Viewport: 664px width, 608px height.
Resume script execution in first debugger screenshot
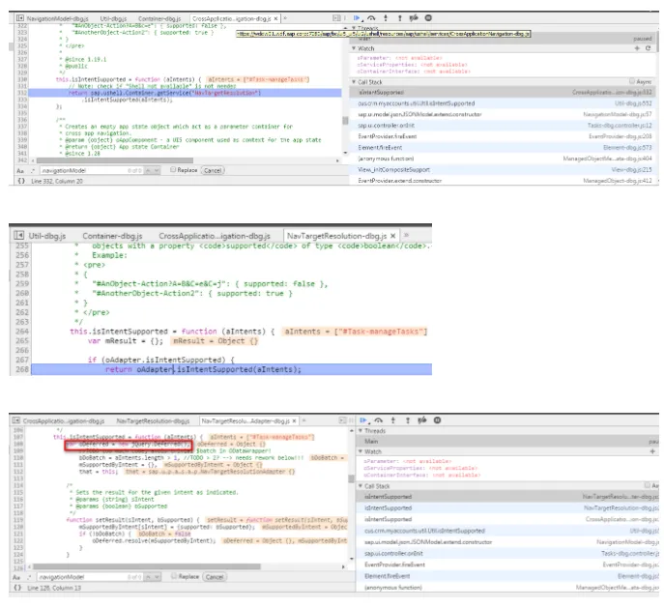[357, 18]
